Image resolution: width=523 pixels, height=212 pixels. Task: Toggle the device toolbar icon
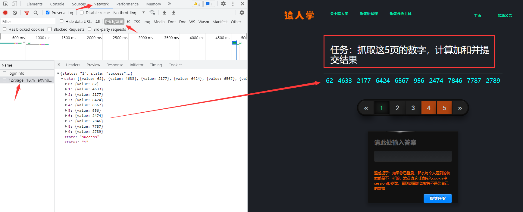pos(14,4)
